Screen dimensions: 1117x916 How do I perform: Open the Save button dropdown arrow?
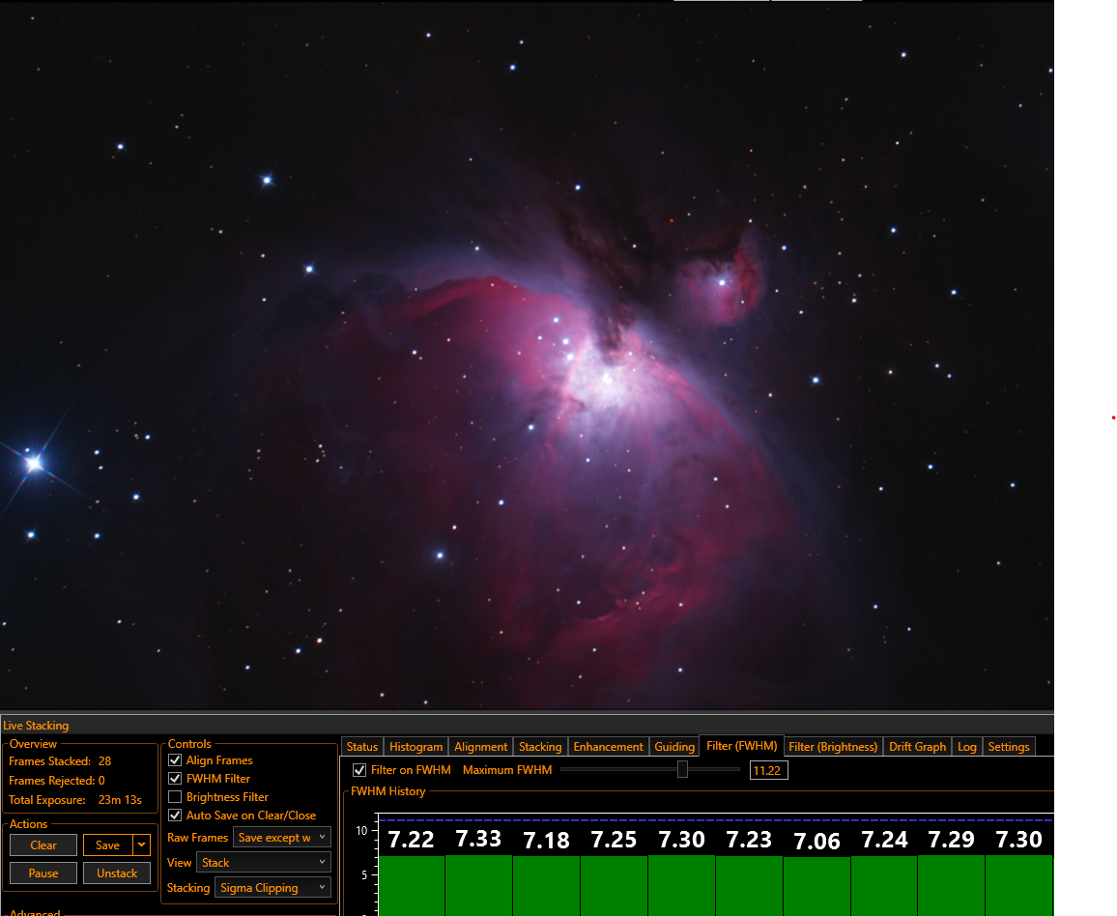point(142,844)
